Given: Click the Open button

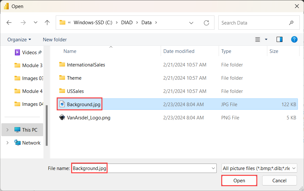Looking at the screenshot, I should click(x=239, y=180).
